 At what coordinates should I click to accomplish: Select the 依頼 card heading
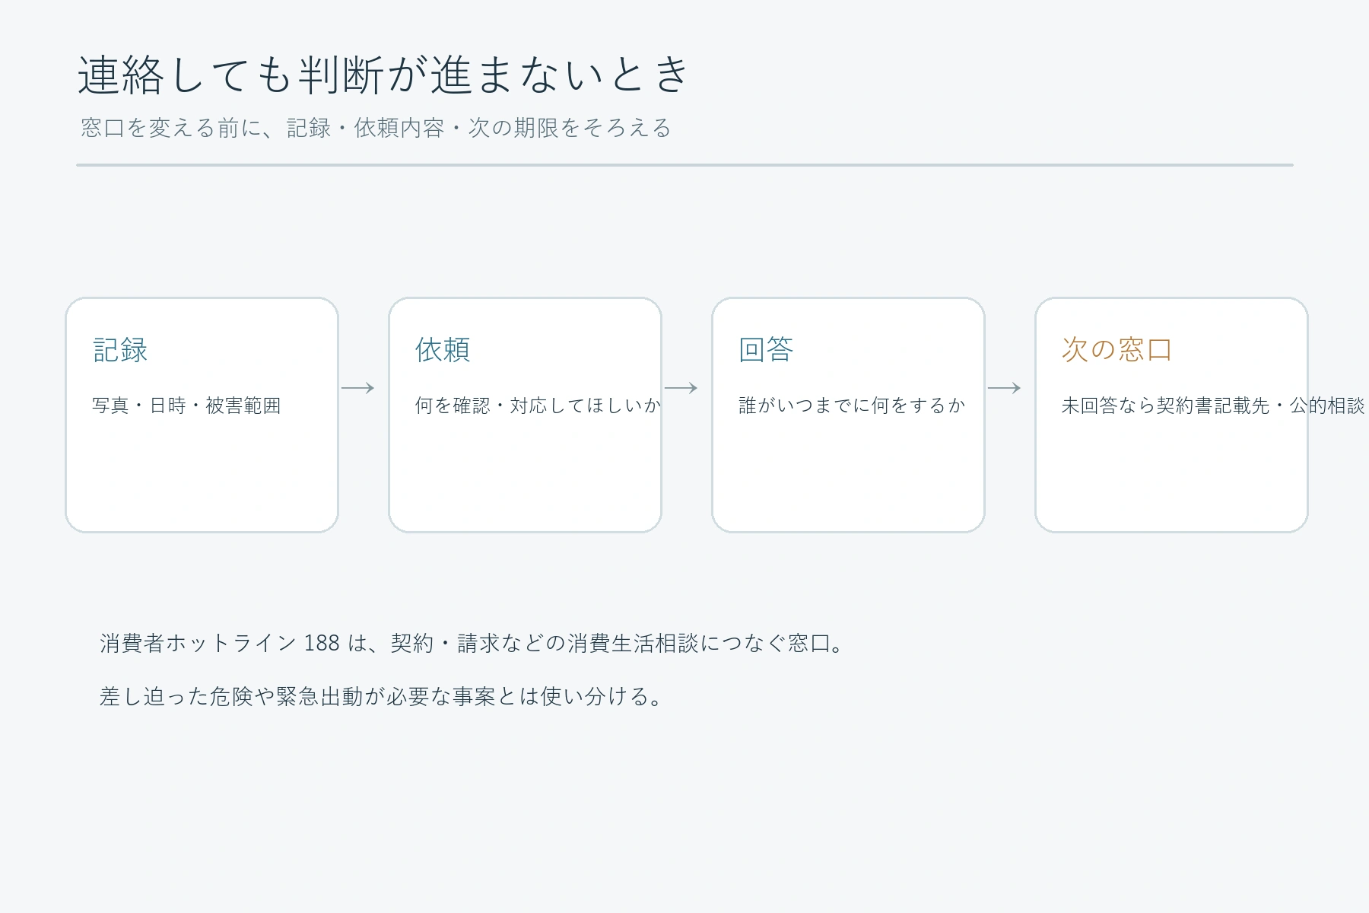443,350
